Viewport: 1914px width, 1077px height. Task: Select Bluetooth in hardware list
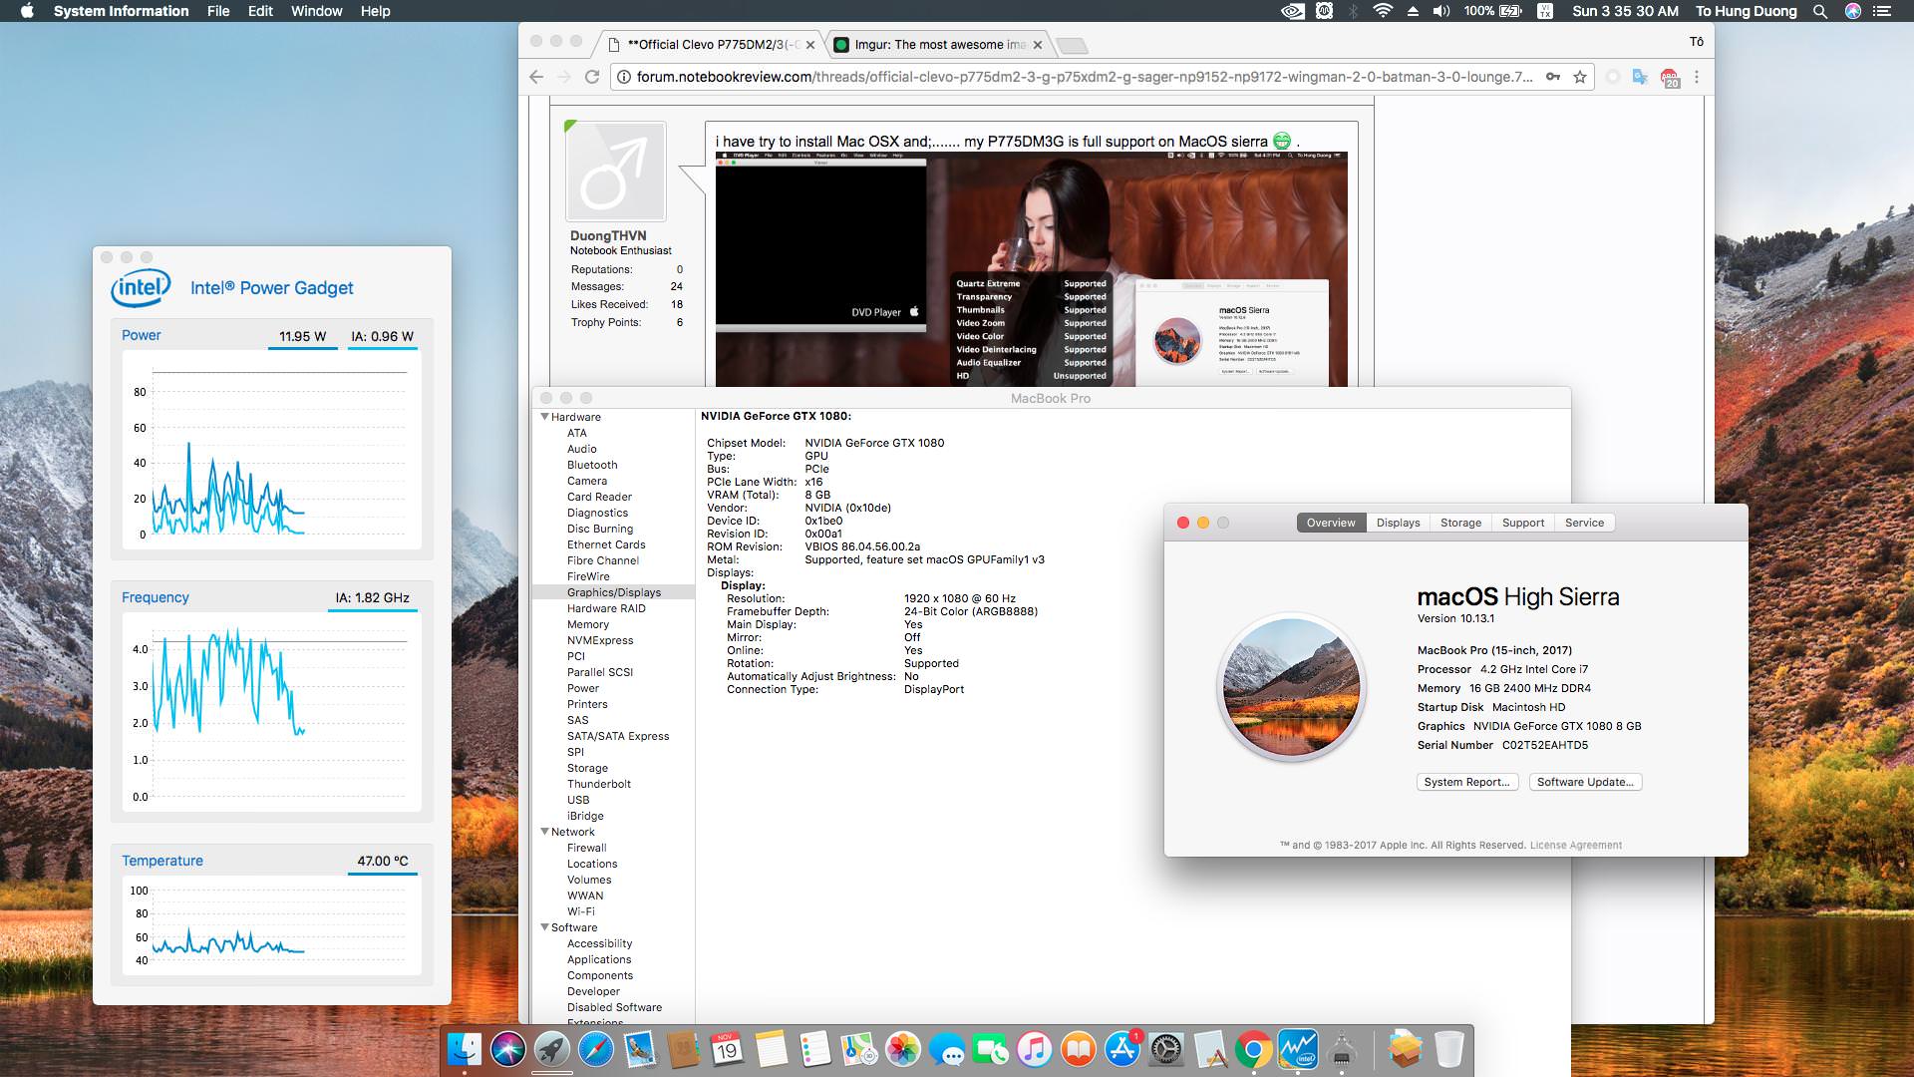click(x=592, y=465)
